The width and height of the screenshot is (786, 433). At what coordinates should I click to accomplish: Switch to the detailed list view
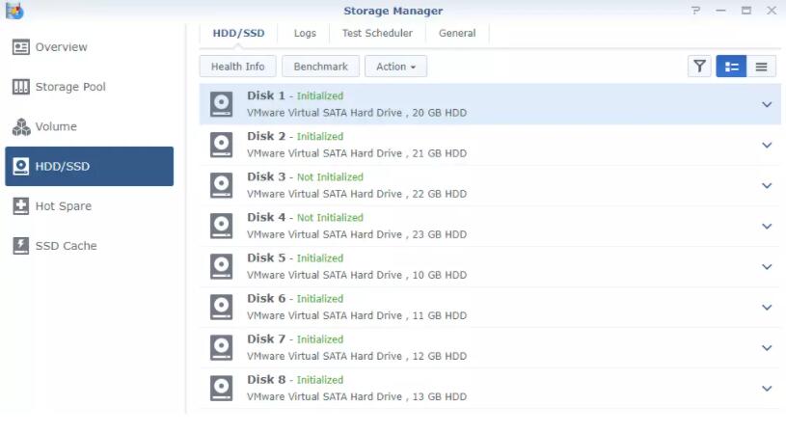pyautogui.click(x=731, y=67)
